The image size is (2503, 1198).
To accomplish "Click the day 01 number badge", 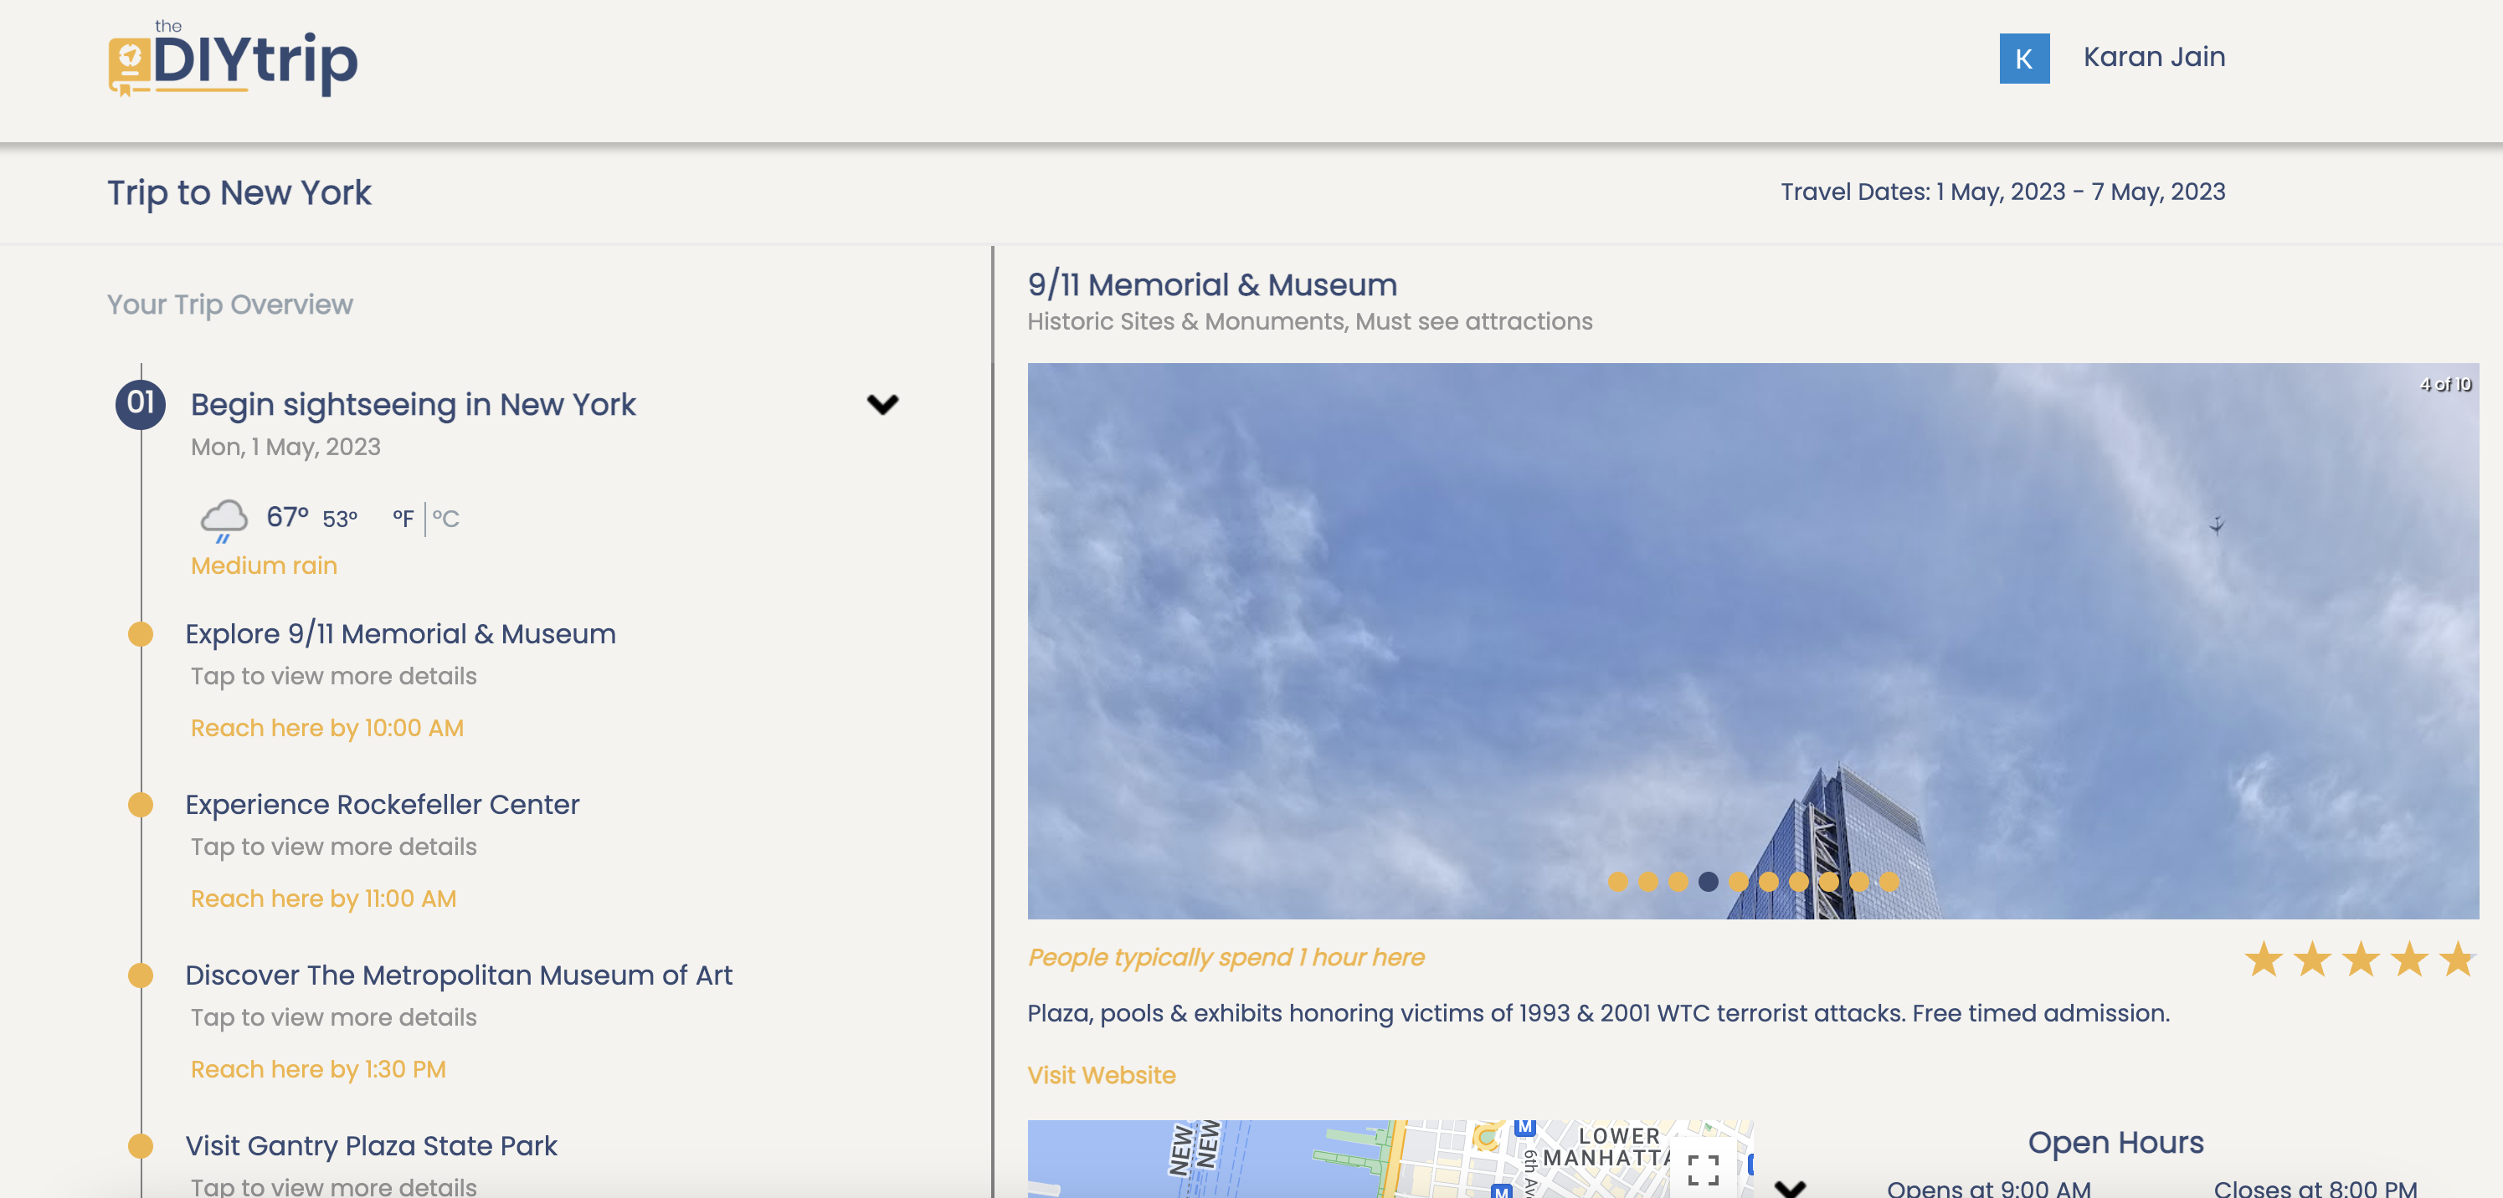I will click(141, 404).
